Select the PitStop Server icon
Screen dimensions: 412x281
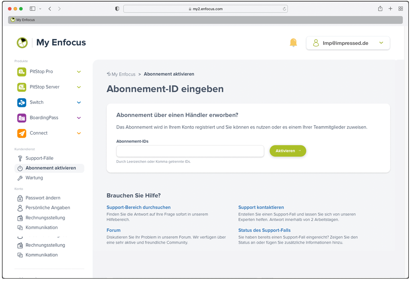22,87
